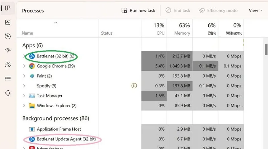Click Task Manager's 1.5% CPU value
Viewport: 268px width, 149px height.
click(160, 96)
